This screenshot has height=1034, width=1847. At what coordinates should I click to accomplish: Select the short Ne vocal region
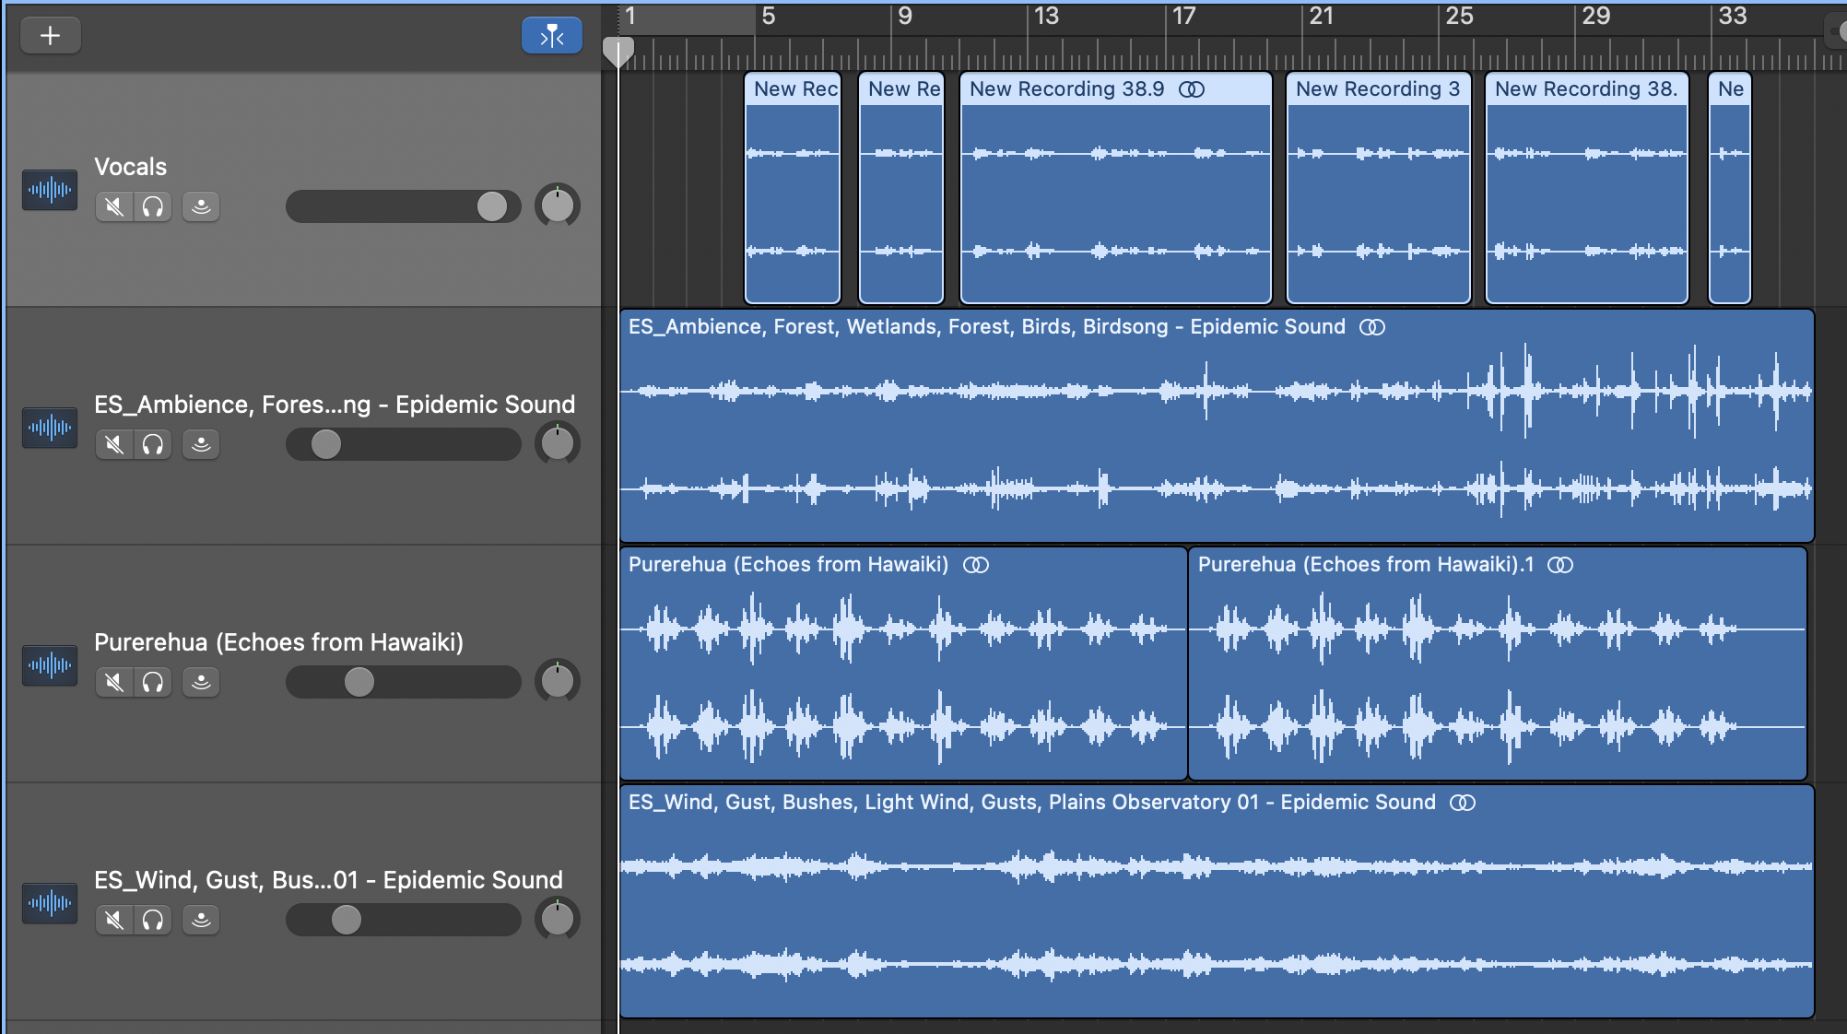[1730, 188]
